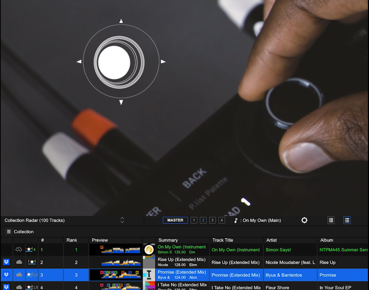Click the Dropbox icon on track 2
The width and height of the screenshot is (369, 290).
[6, 262]
